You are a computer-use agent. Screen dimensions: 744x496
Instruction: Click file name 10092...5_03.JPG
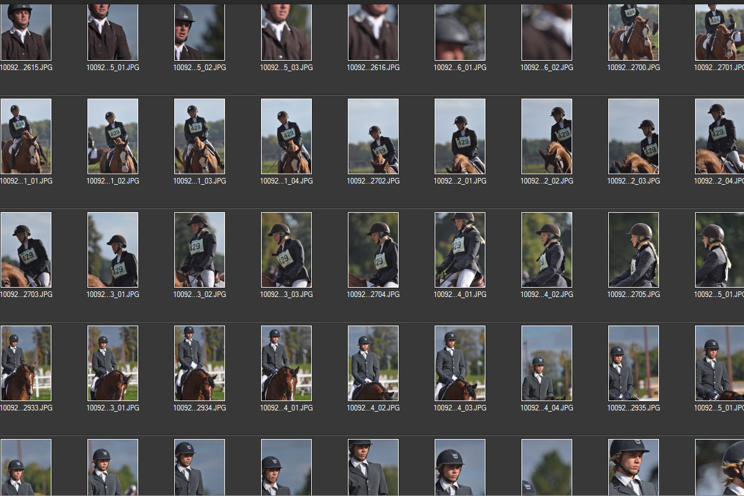[x=286, y=67]
